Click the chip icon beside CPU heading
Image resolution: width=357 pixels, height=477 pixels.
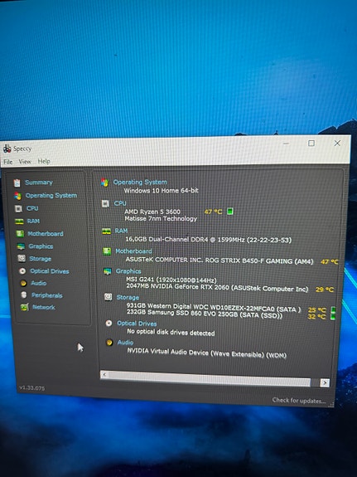[105, 203]
